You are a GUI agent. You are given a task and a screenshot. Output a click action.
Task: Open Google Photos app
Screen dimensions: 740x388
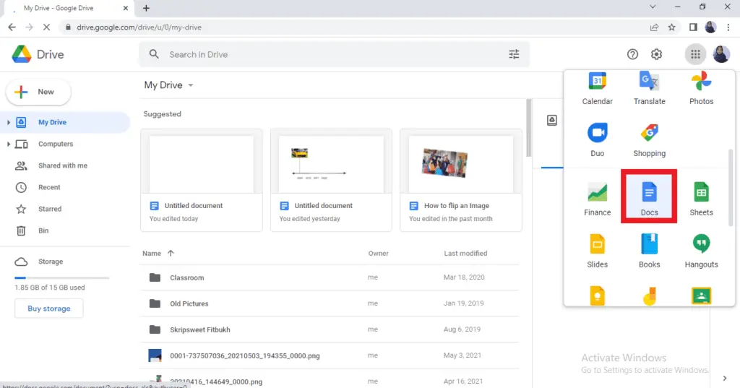(x=701, y=89)
